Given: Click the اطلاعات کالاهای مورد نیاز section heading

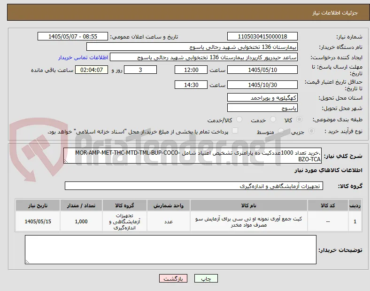Looking at the screenshot, I should click(x=328, y=170).
